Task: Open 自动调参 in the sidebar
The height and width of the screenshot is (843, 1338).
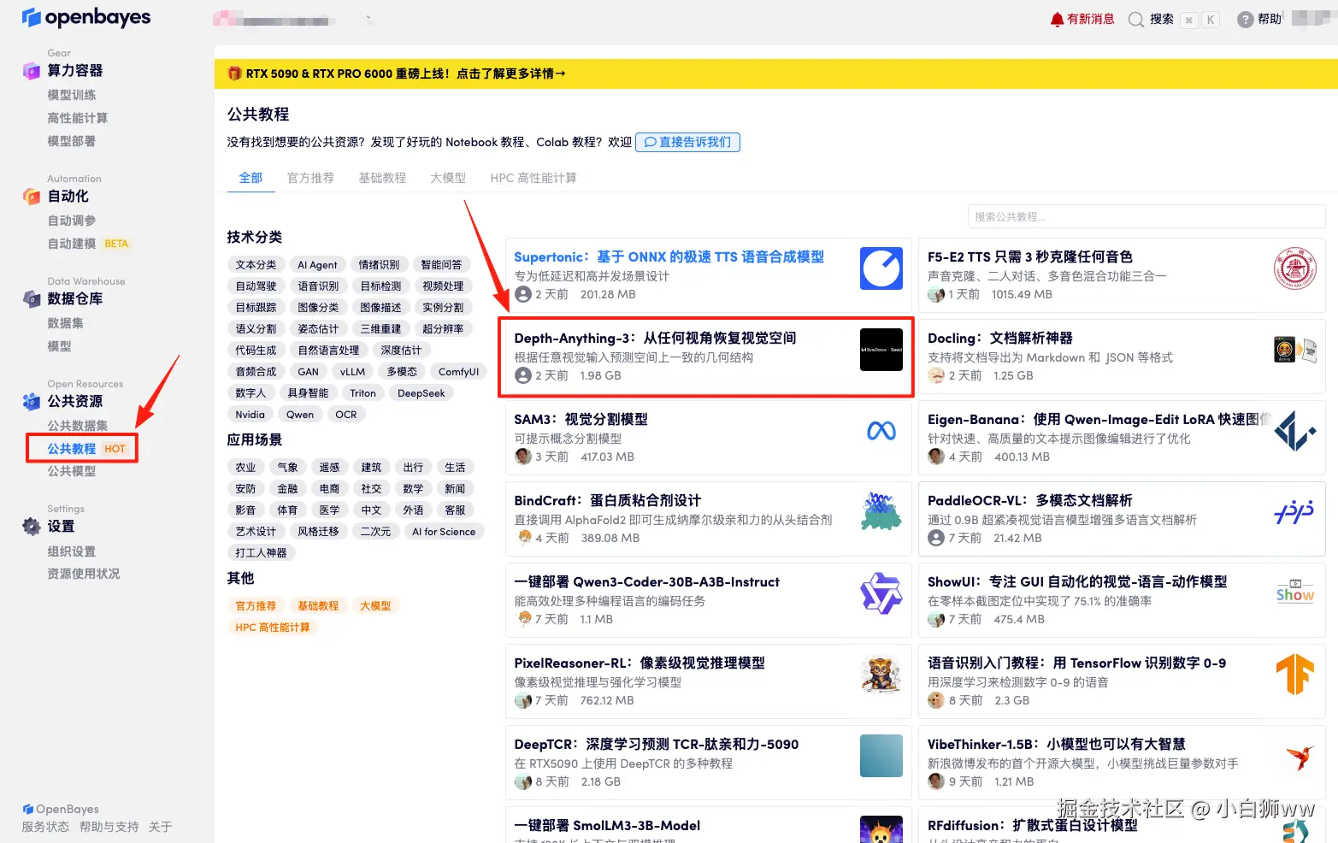Action: [x=72, y=221]
